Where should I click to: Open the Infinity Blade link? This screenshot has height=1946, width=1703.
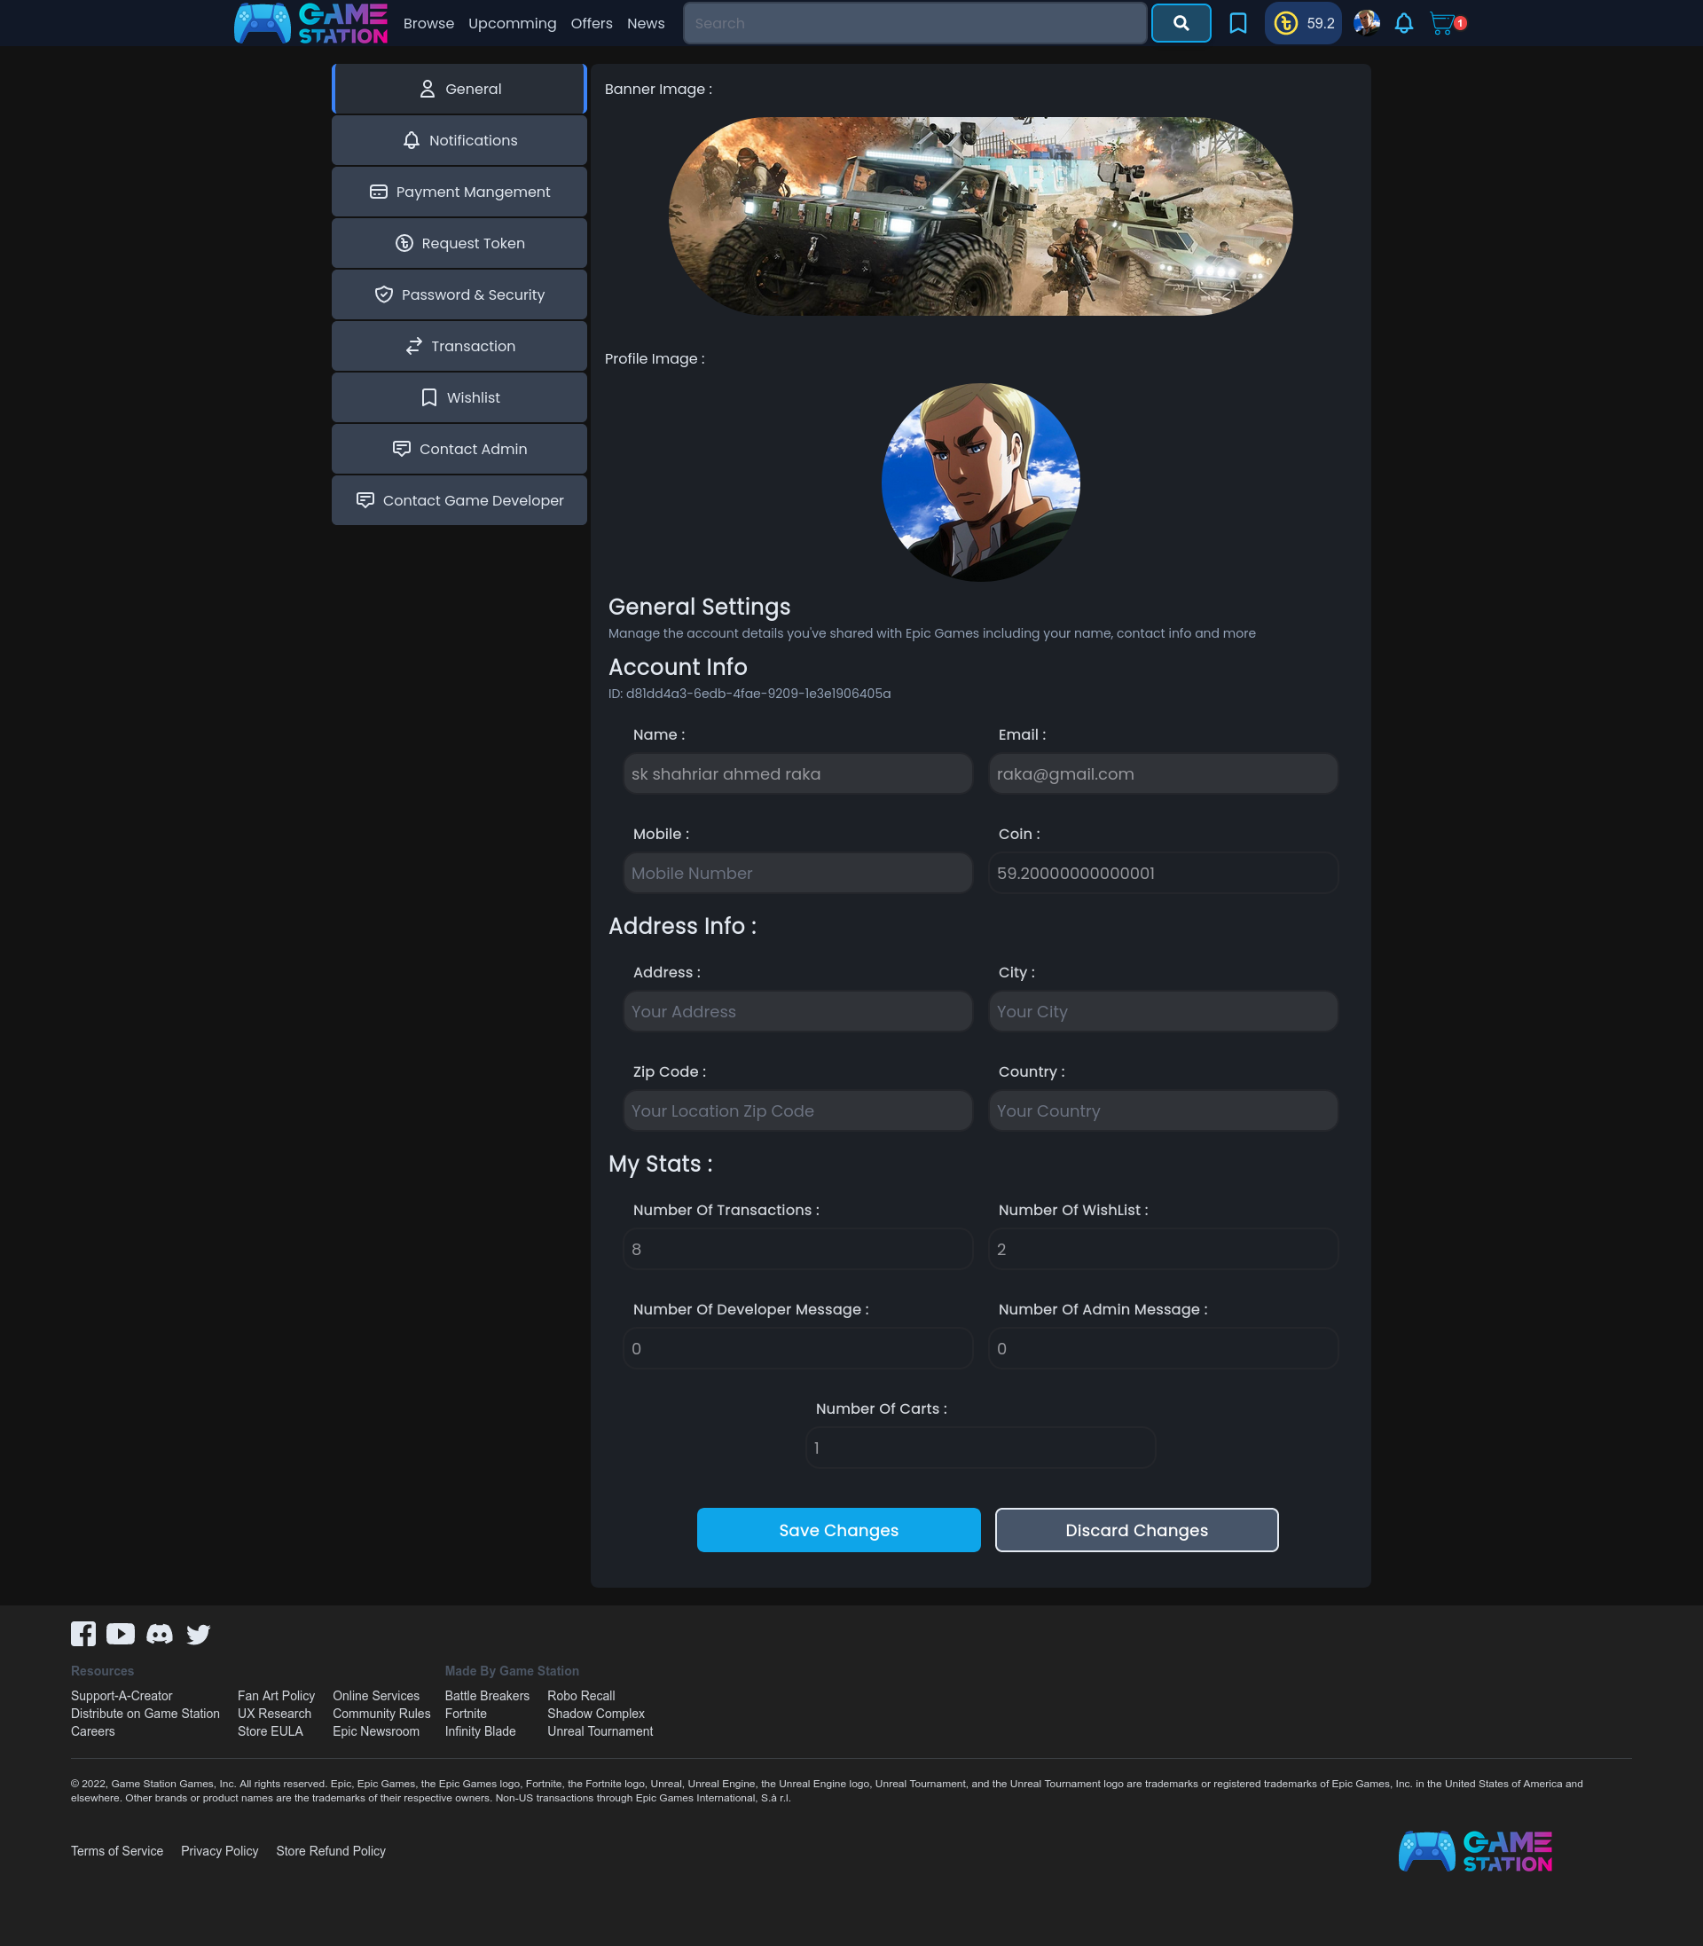click(x=480, y=1731)
